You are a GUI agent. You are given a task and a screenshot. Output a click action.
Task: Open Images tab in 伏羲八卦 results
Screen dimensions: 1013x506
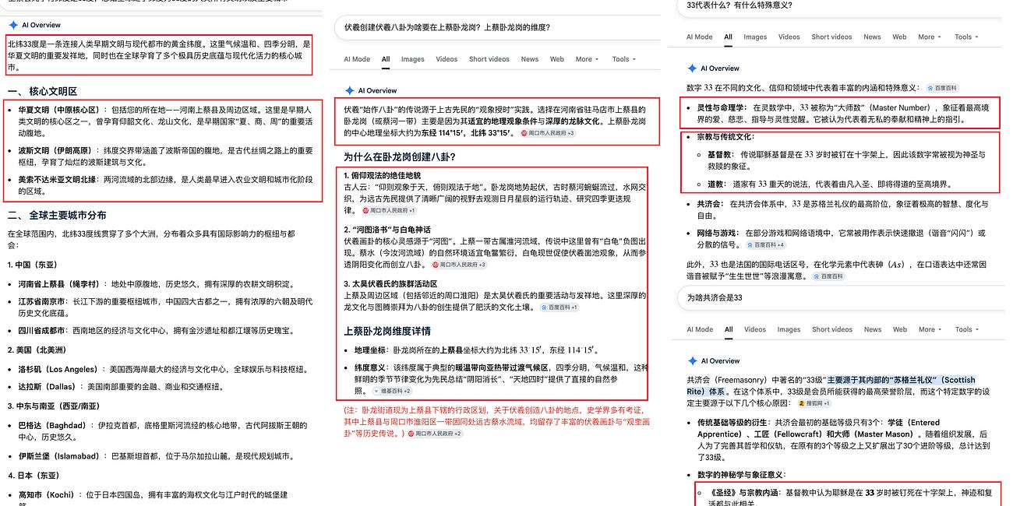413,59
